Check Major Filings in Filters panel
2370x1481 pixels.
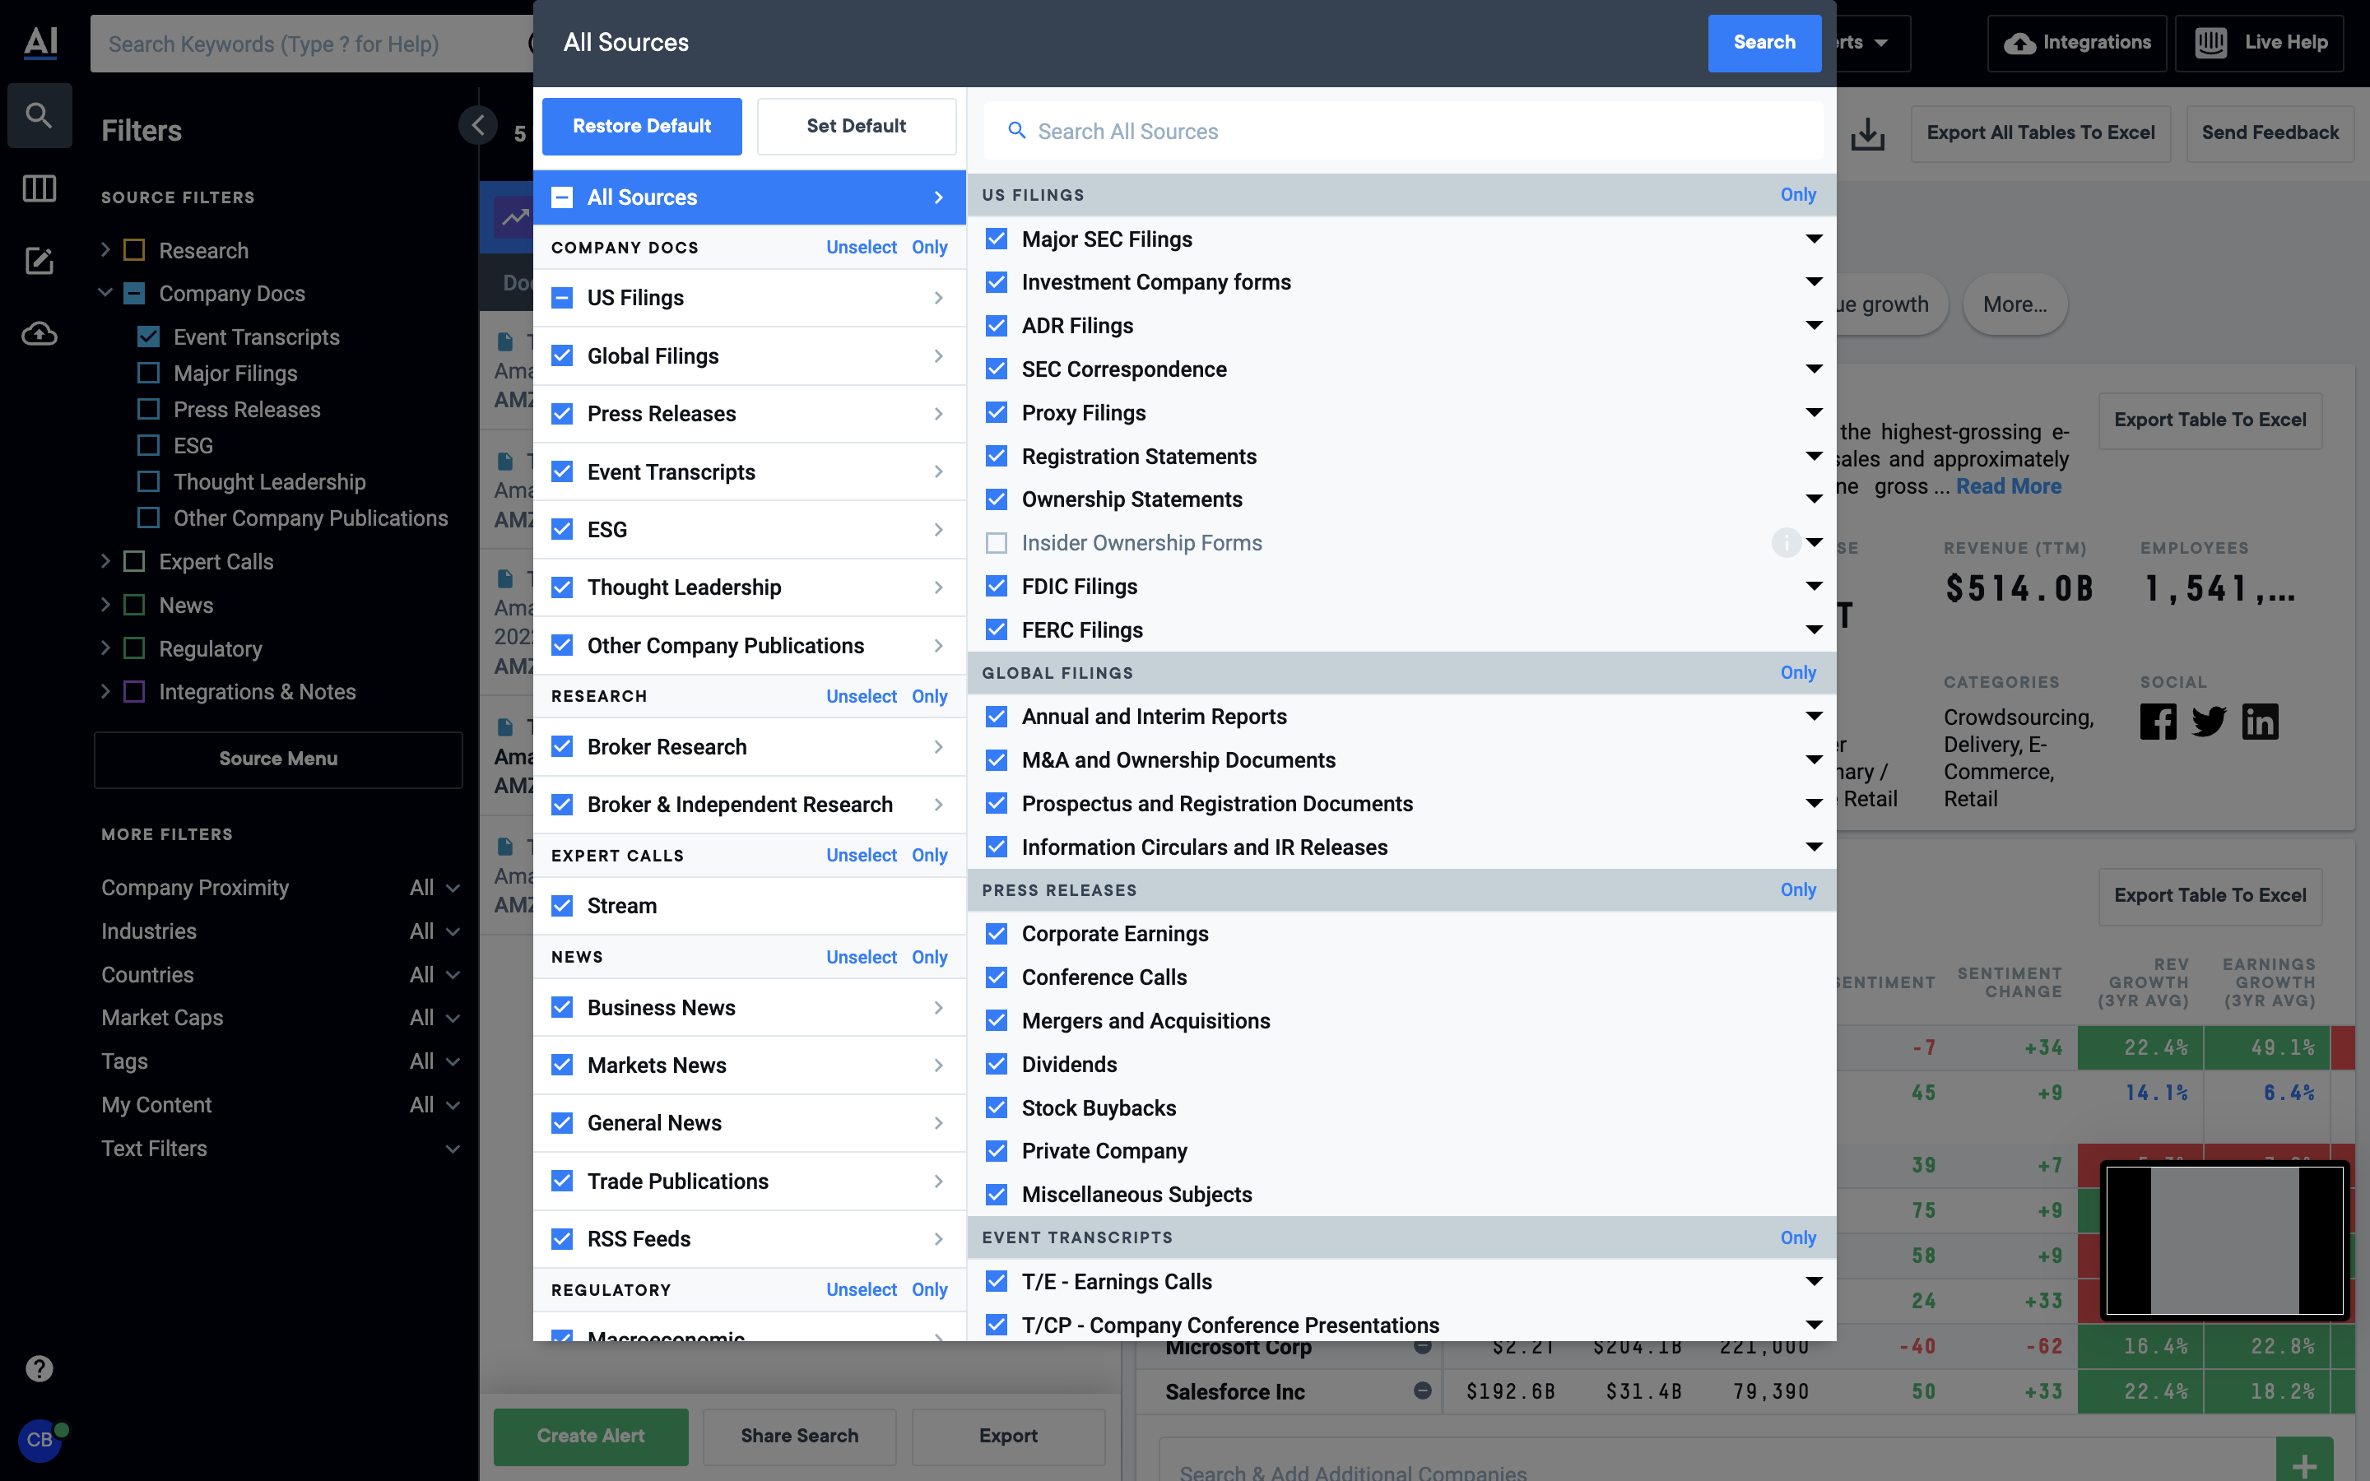pyautogui.click(x=149, y=374)
